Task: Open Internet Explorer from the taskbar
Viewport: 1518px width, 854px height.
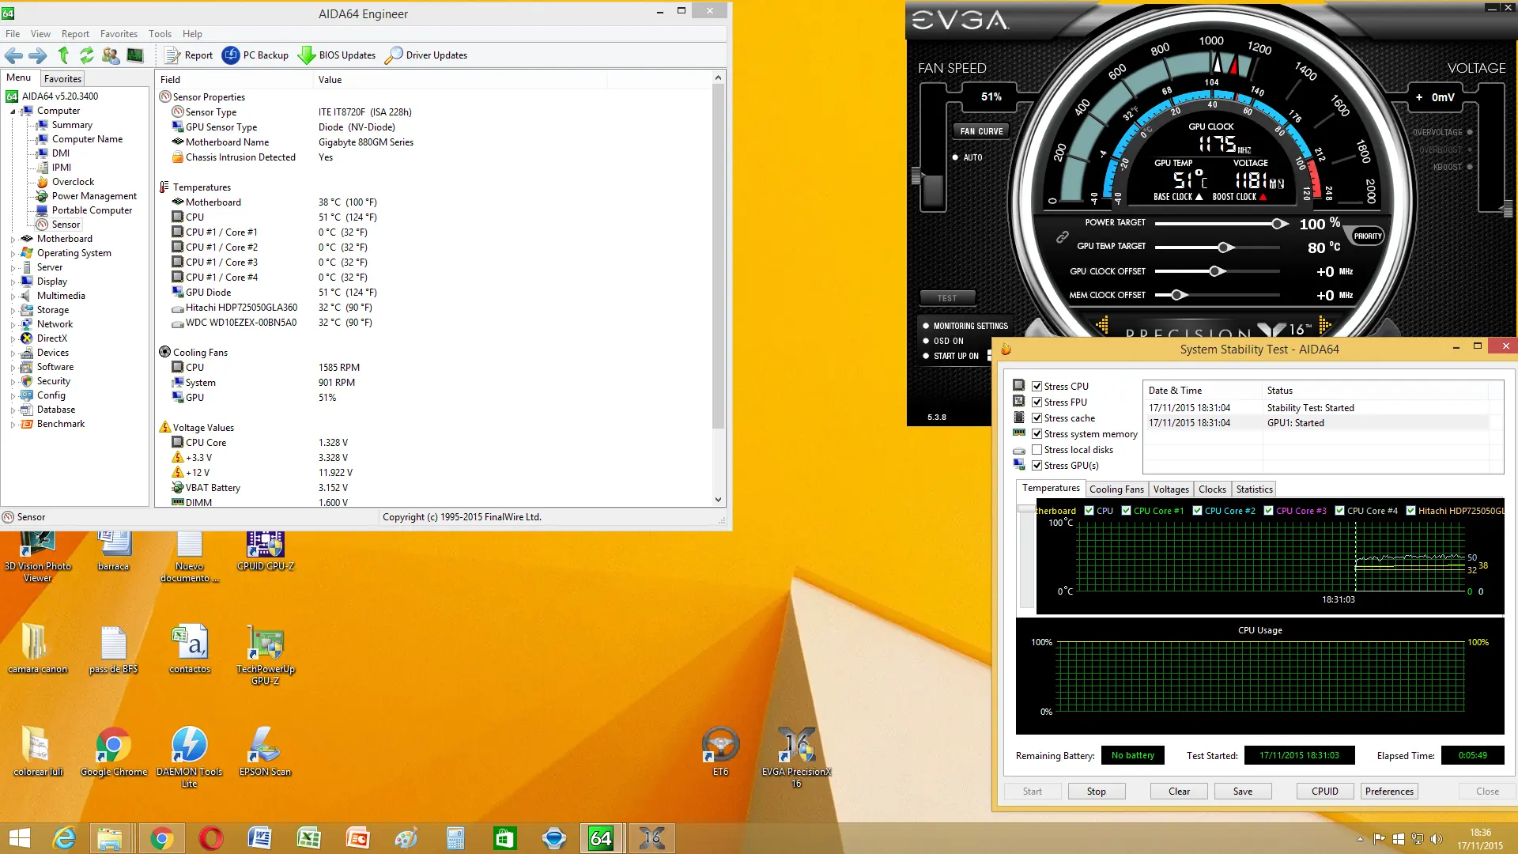Action: pyautogui.click(x=63, y=838)
